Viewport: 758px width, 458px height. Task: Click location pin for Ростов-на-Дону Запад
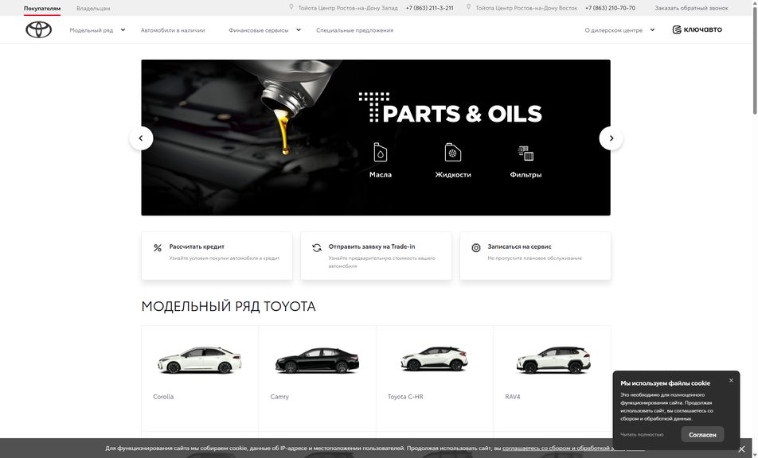291,7
